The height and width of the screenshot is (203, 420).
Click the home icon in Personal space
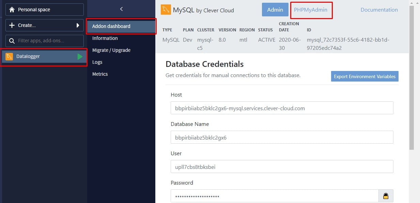pos(12,10)
